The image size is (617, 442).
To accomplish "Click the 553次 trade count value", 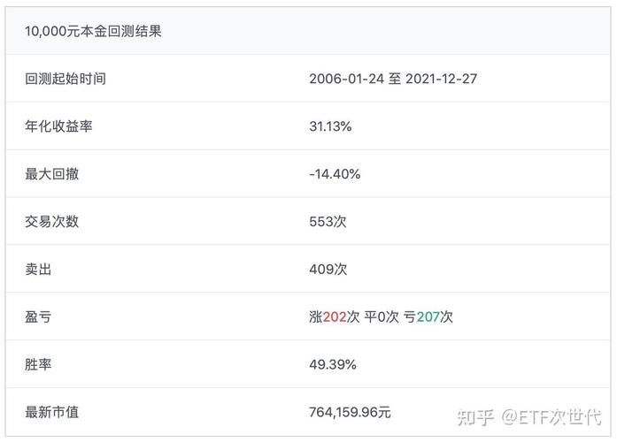I will coord(328,222).
